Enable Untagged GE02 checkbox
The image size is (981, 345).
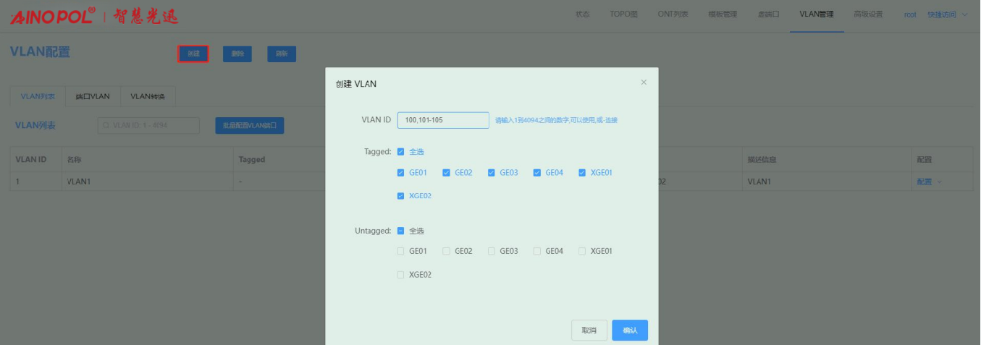[x=447, y=252]
